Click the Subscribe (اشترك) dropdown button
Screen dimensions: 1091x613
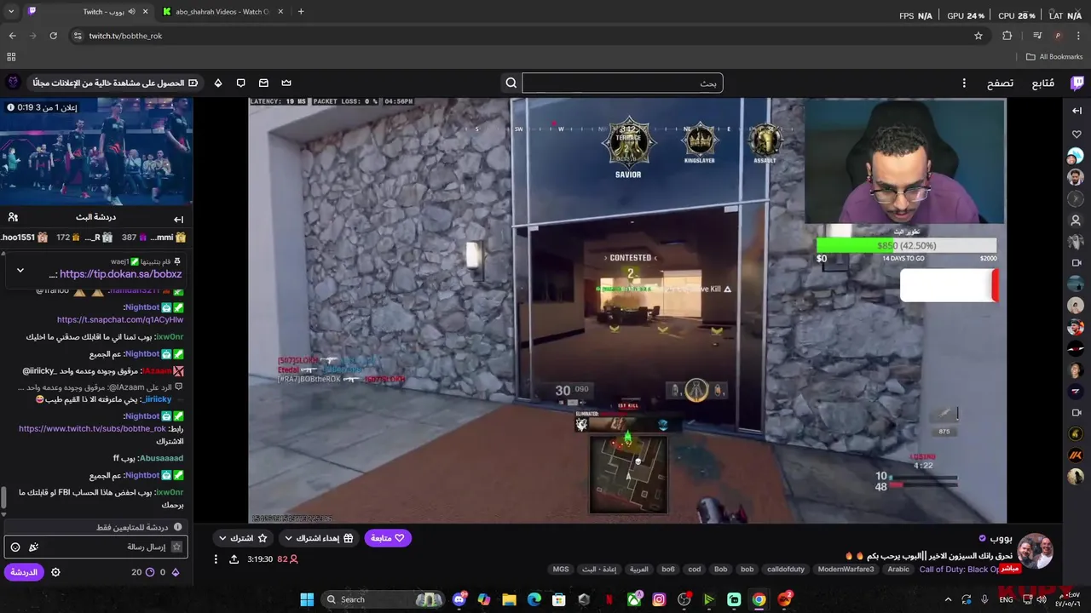click(x=243, y=538)
